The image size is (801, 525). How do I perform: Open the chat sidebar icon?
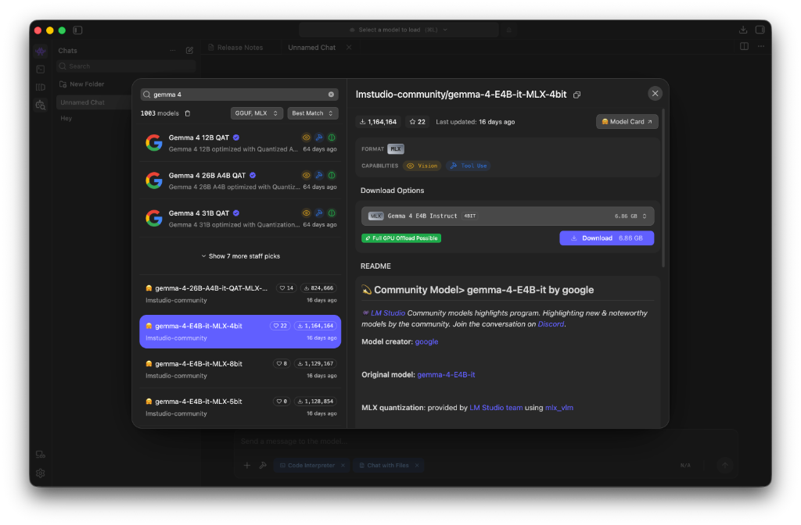click(x=41, y=51)
